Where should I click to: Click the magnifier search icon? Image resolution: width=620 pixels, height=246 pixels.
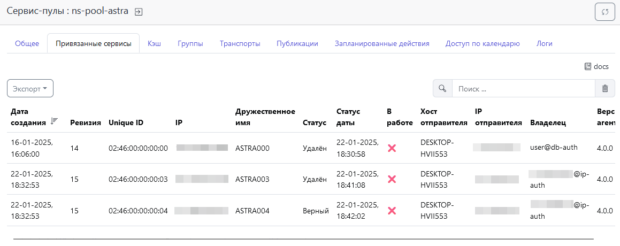tap(442, 89)
